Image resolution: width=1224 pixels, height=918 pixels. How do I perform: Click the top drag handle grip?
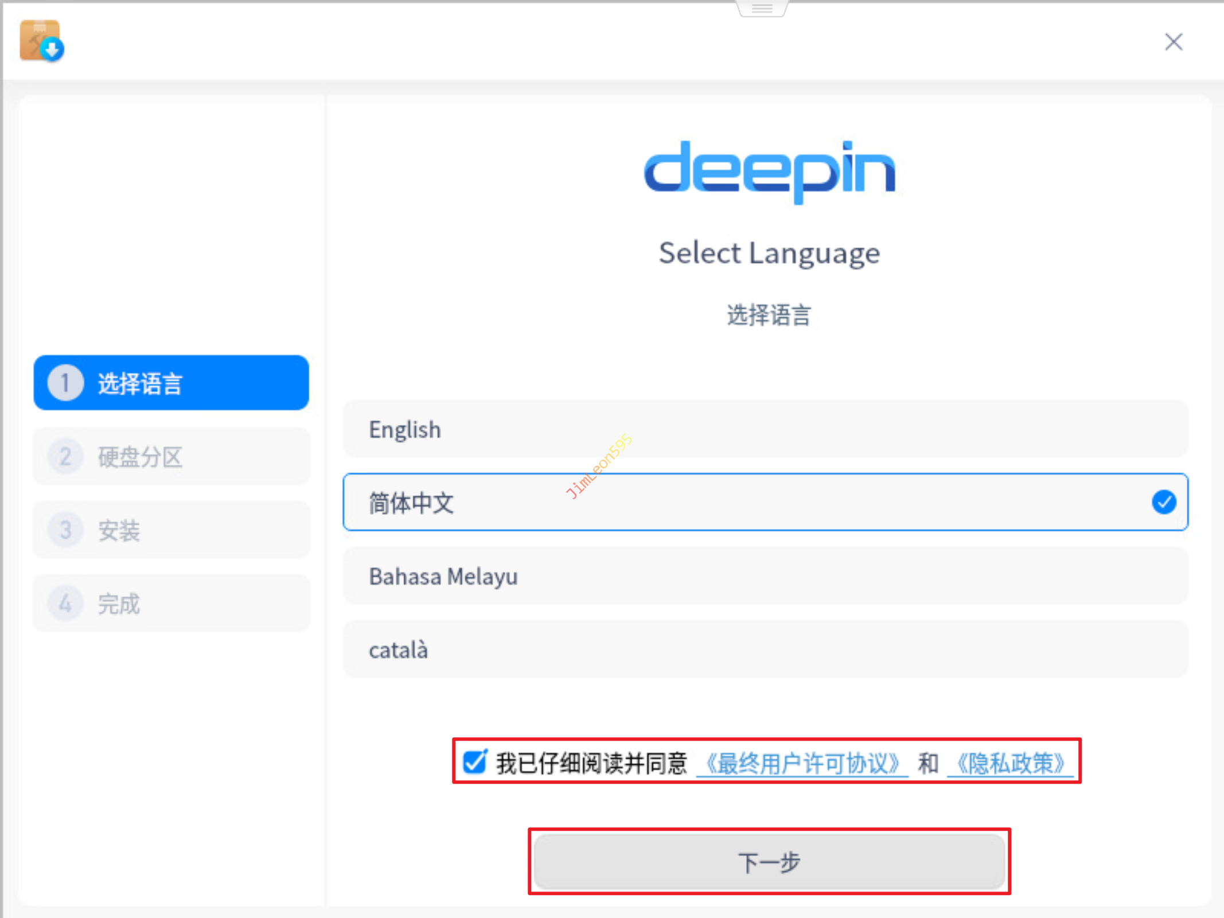762,8
